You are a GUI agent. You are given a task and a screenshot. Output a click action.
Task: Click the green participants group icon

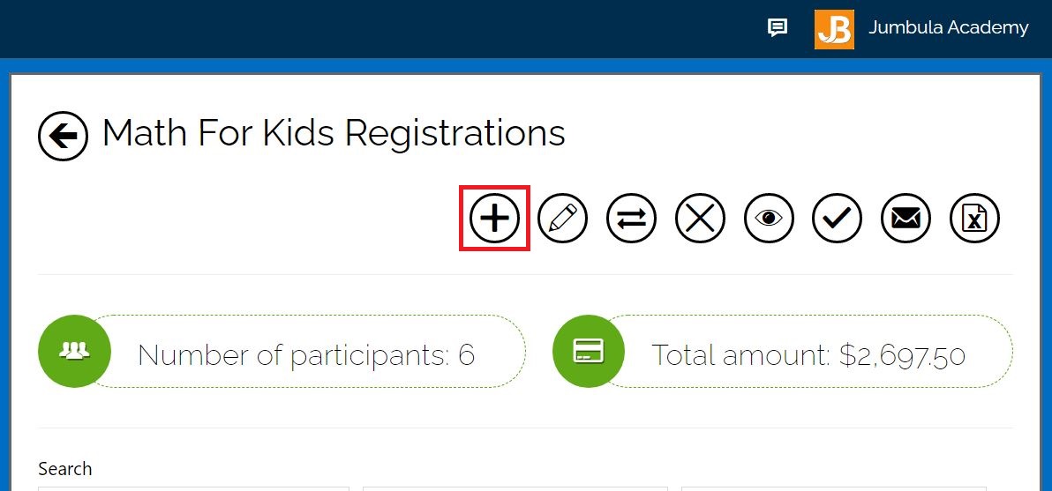(74, 351)
